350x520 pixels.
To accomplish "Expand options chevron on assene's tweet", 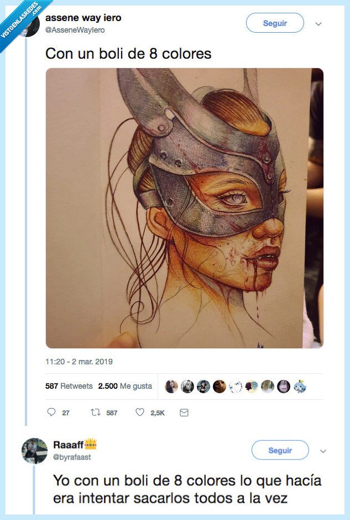I will (318, 24).
